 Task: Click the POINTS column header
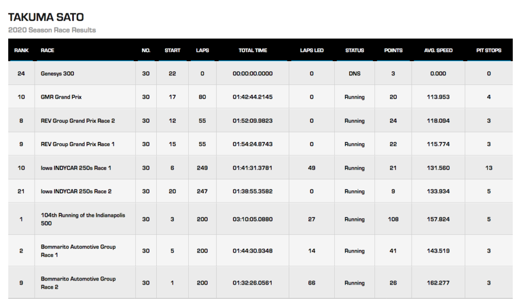click(x=393, y=50)
